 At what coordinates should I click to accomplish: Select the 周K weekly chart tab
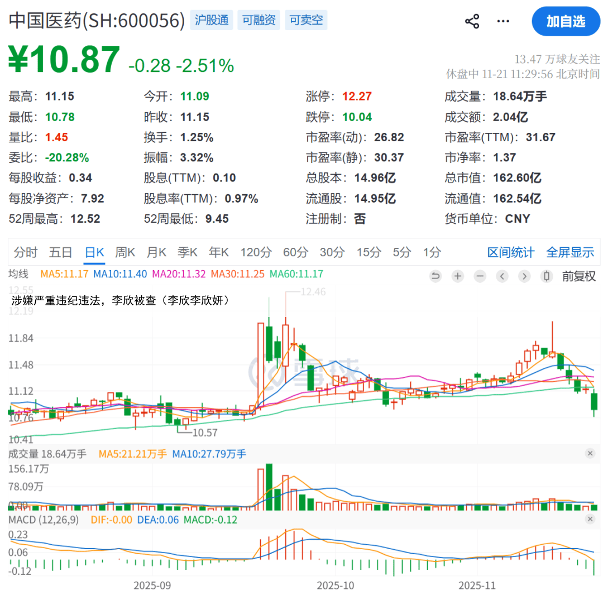(x=125, y=252)
